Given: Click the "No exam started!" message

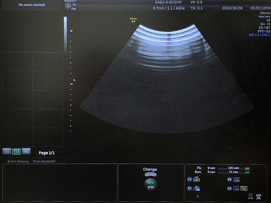Looking at the screenshot, I should click(32, 5).
